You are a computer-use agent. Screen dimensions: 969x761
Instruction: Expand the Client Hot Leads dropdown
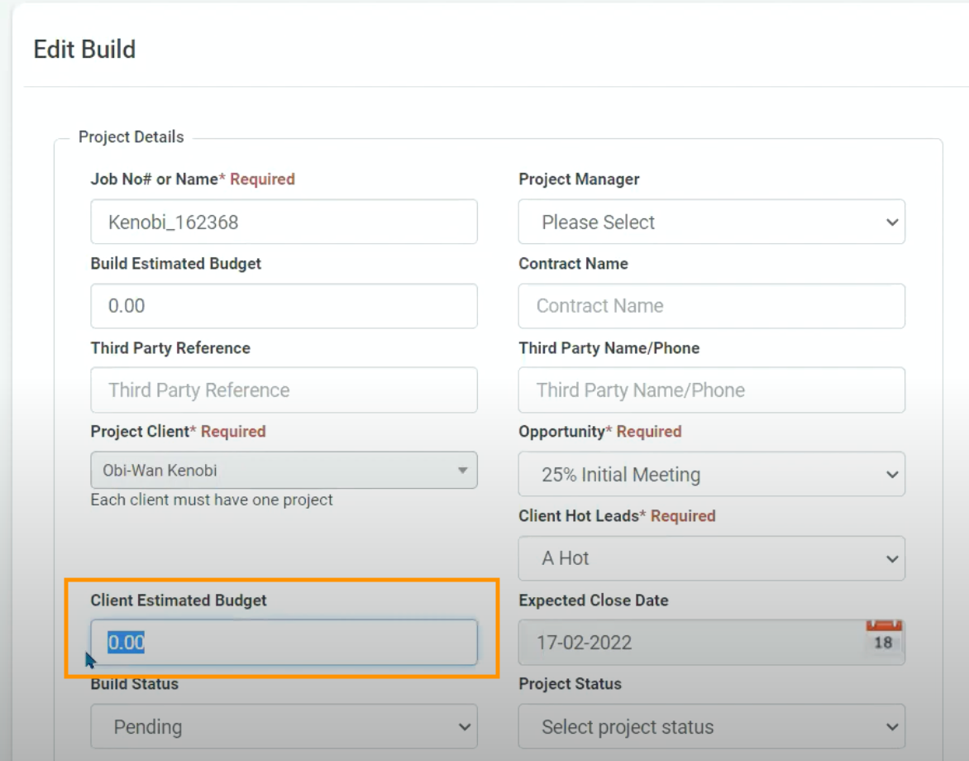(x=711, y=558)
